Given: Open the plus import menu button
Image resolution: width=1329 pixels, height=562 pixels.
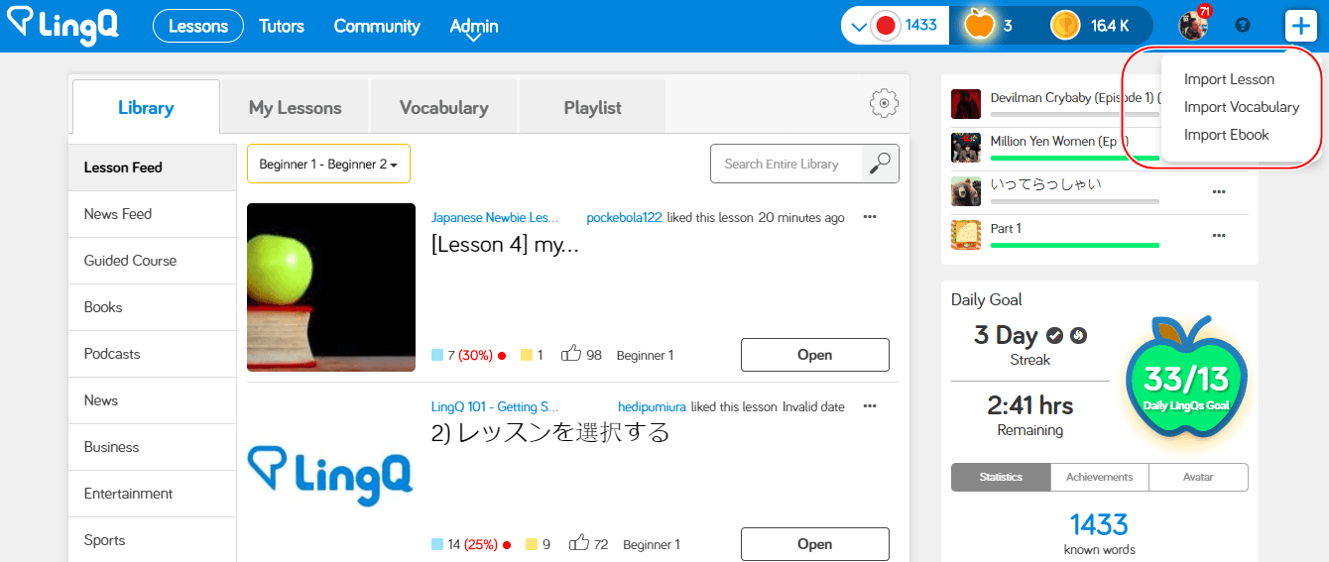Looking at the screenshot, I should pyautogui.click(x=1299, y=26).
